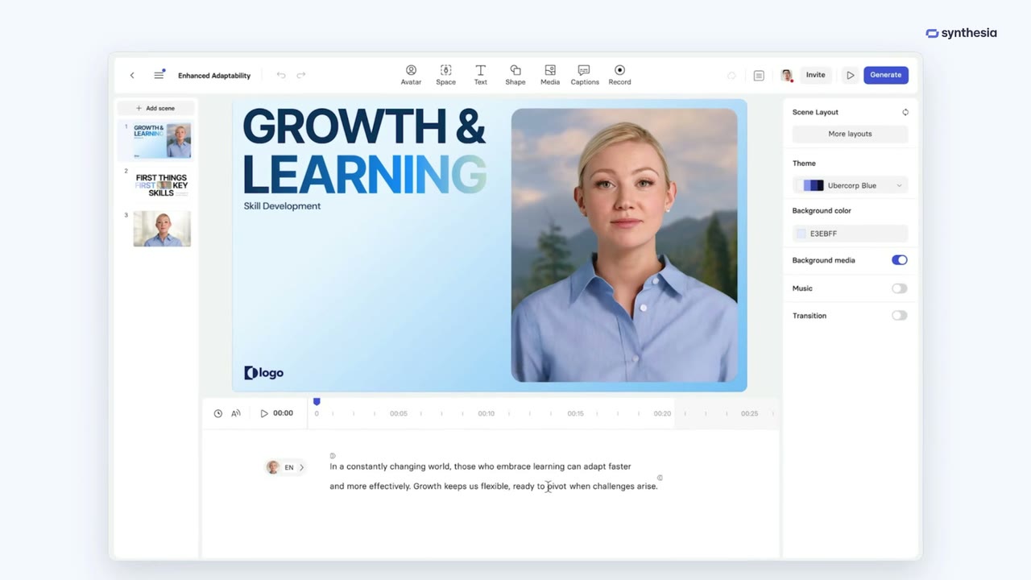Click the cloud save status icon
The image size is (1031, 580).
pyautogui.click(x=731, y=75)
